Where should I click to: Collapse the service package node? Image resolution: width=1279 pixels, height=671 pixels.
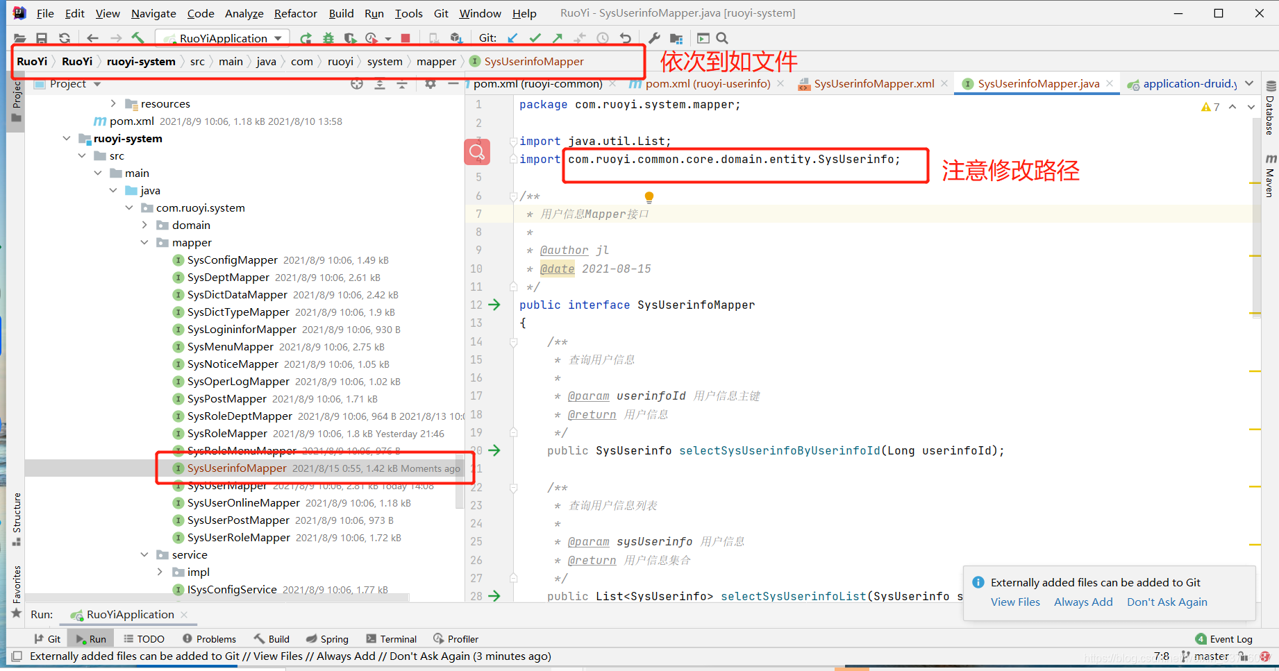pos(144,555)
